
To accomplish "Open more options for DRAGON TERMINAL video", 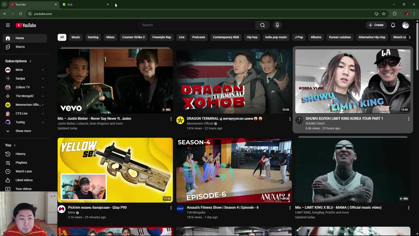I will (x=290, y=119).
